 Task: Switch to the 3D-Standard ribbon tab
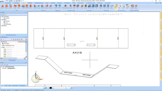tap(16, 3)
